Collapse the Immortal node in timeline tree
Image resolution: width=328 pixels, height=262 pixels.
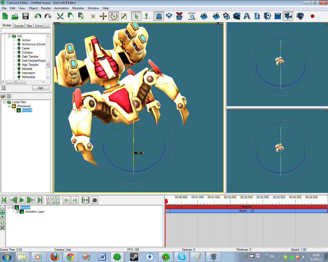[x=9, y=208]
